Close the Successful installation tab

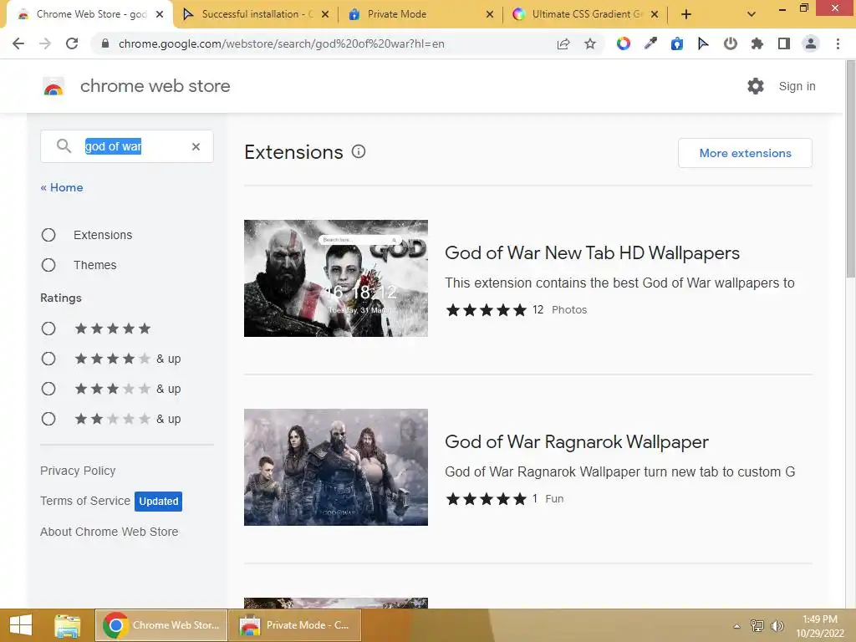(325, 14)
